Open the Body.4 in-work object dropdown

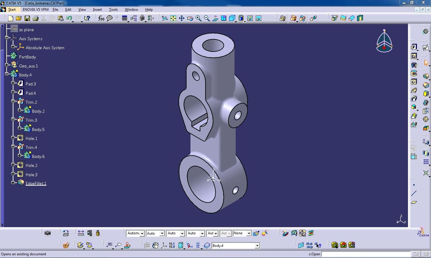257,246
